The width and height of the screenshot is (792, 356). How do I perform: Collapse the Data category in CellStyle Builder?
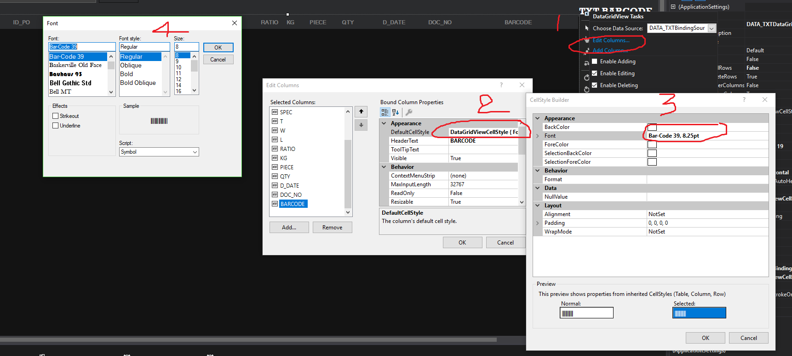537,188
